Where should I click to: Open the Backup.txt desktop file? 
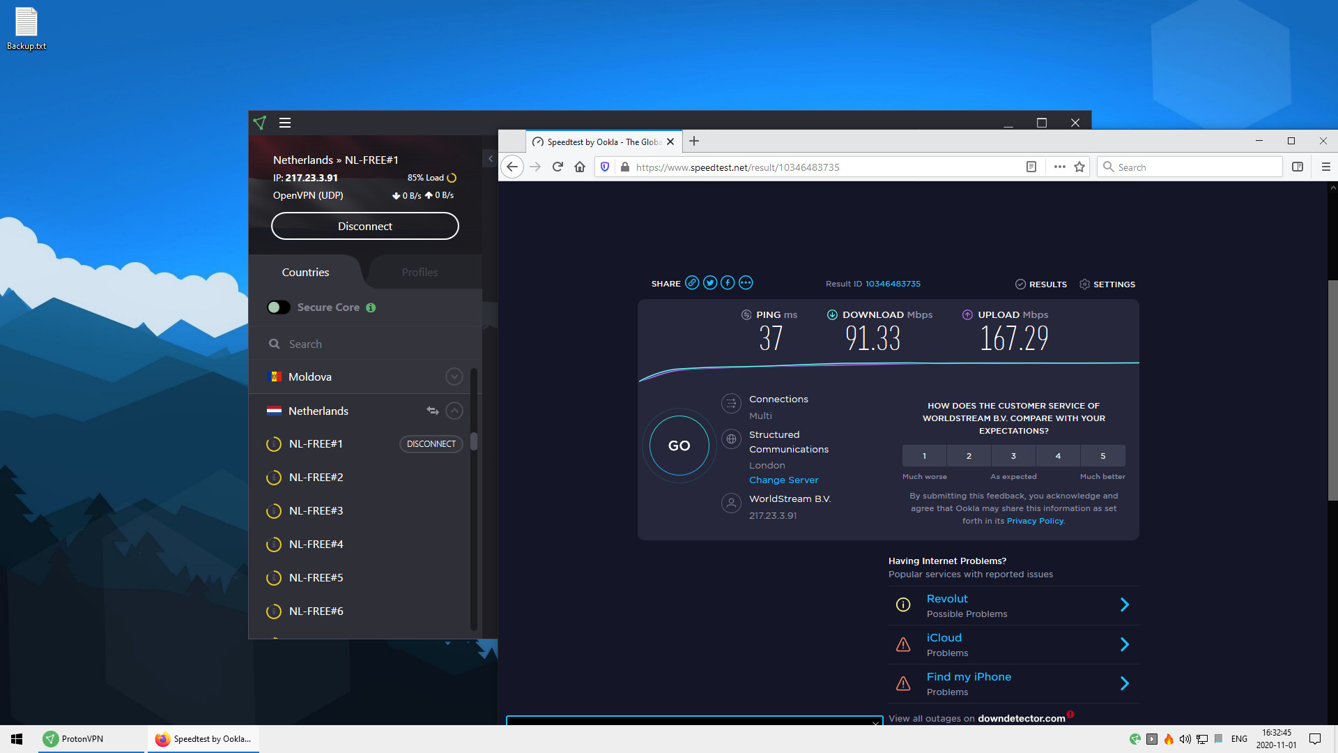point(26,29)
